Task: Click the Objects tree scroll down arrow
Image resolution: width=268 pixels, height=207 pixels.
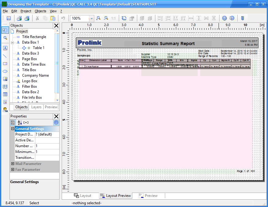Action: (57, 100)
